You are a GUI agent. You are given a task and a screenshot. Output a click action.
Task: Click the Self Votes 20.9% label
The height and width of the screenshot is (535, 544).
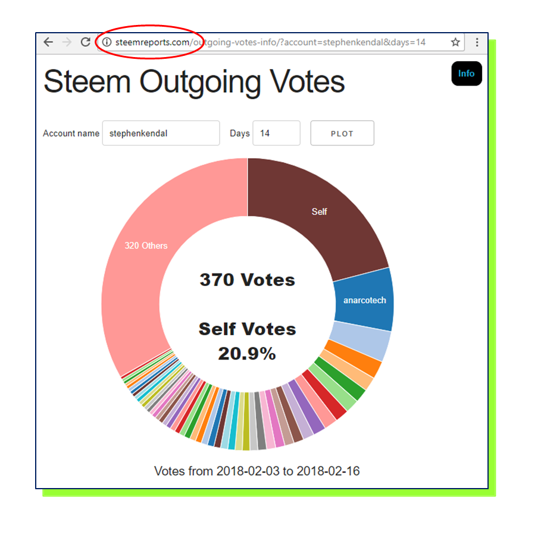pyautogui.click(x=247, y=341)
